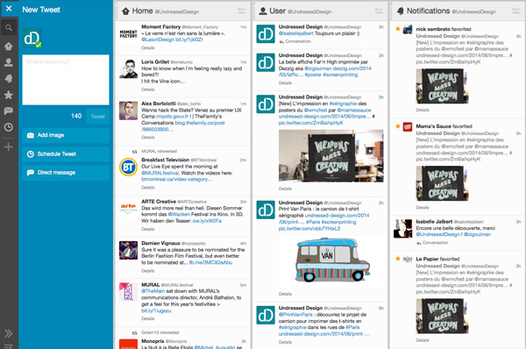
Task: Toggle the dD account avatar selection
Action: click(x=32, y=38)
